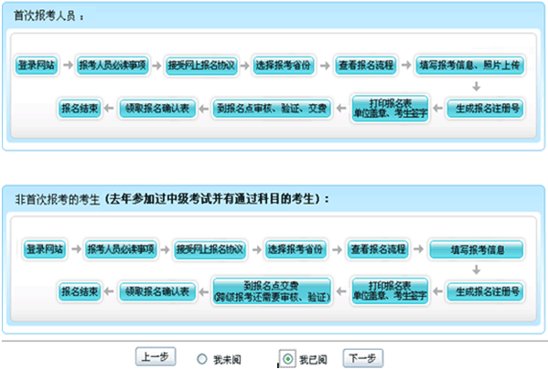This screenshot has height=369, width=548.
Task: Click 报名结束 box in first-time applicant flow
Action: click(x=80, y=108)
